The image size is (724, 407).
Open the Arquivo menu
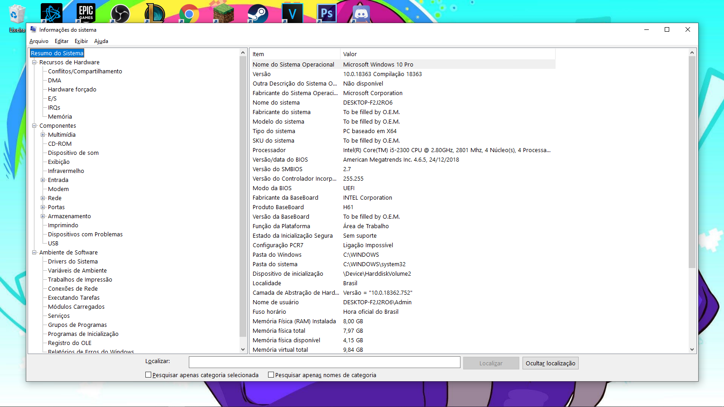39,41
